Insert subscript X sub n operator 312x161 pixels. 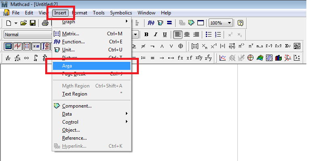(x=204, y=46)
